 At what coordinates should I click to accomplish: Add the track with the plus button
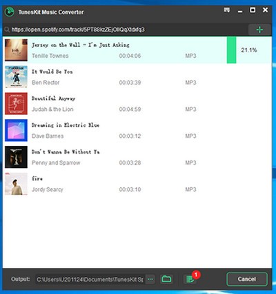coord(259,30)
